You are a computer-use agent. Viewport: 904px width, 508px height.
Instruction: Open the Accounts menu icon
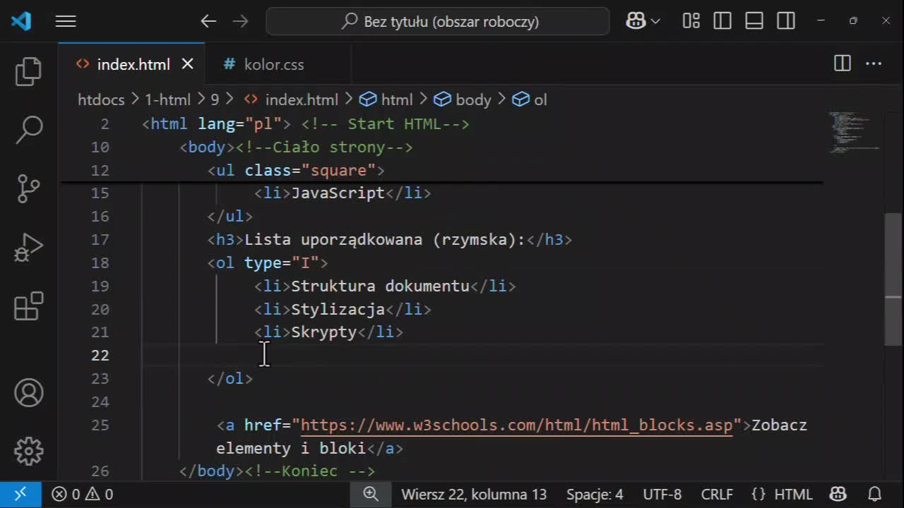coord(29,393)
